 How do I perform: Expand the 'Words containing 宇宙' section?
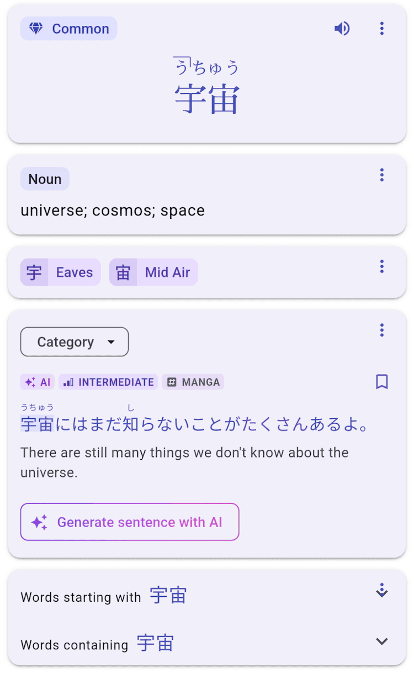tap(381, 642)
